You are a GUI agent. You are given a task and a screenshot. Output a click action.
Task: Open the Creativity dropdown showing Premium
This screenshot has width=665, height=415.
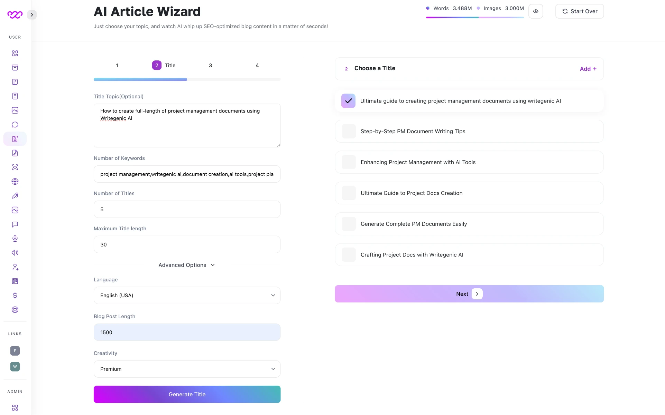tap(187, 369)
